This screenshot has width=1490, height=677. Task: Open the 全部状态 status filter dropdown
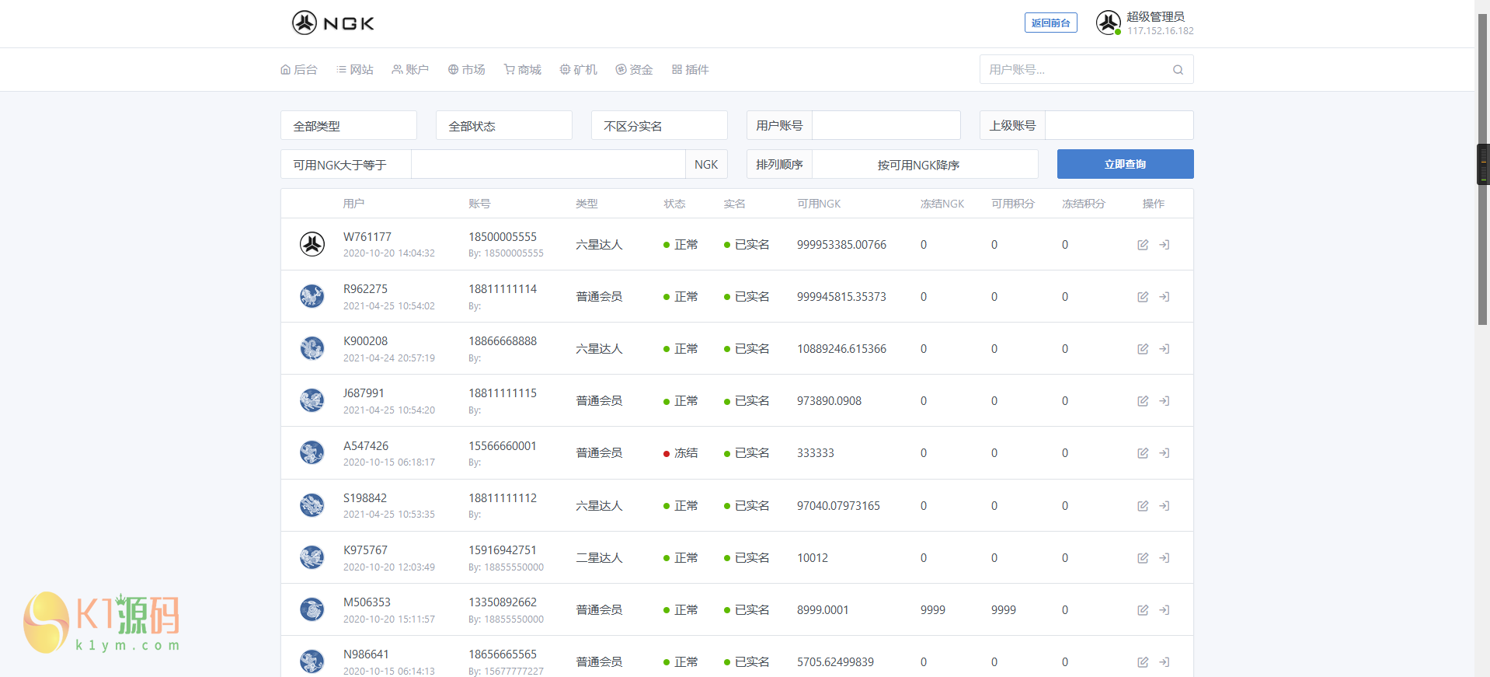503,126
